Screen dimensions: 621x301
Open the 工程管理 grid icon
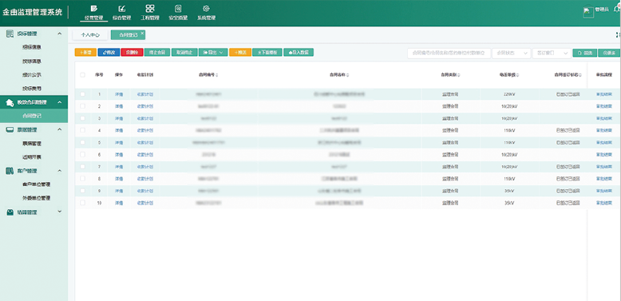150,9
